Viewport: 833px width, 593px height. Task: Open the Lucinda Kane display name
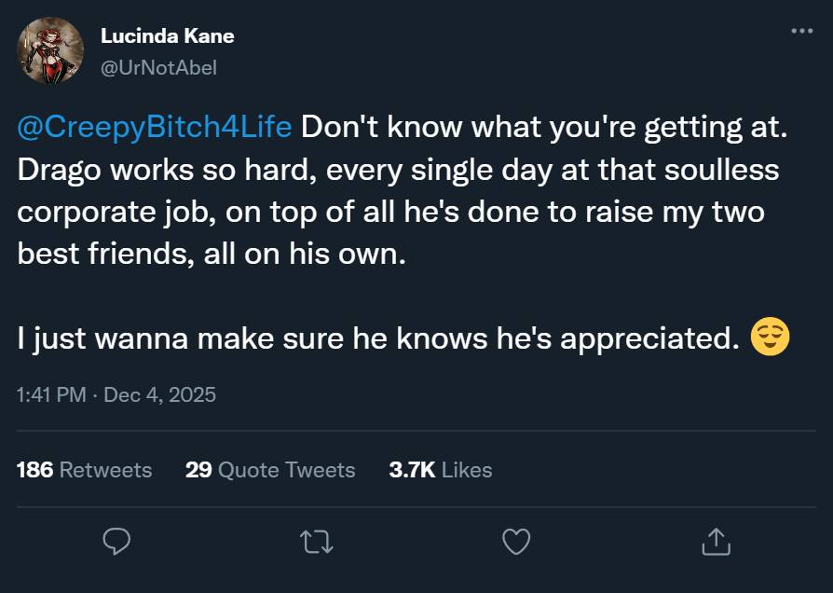point(167,36)
